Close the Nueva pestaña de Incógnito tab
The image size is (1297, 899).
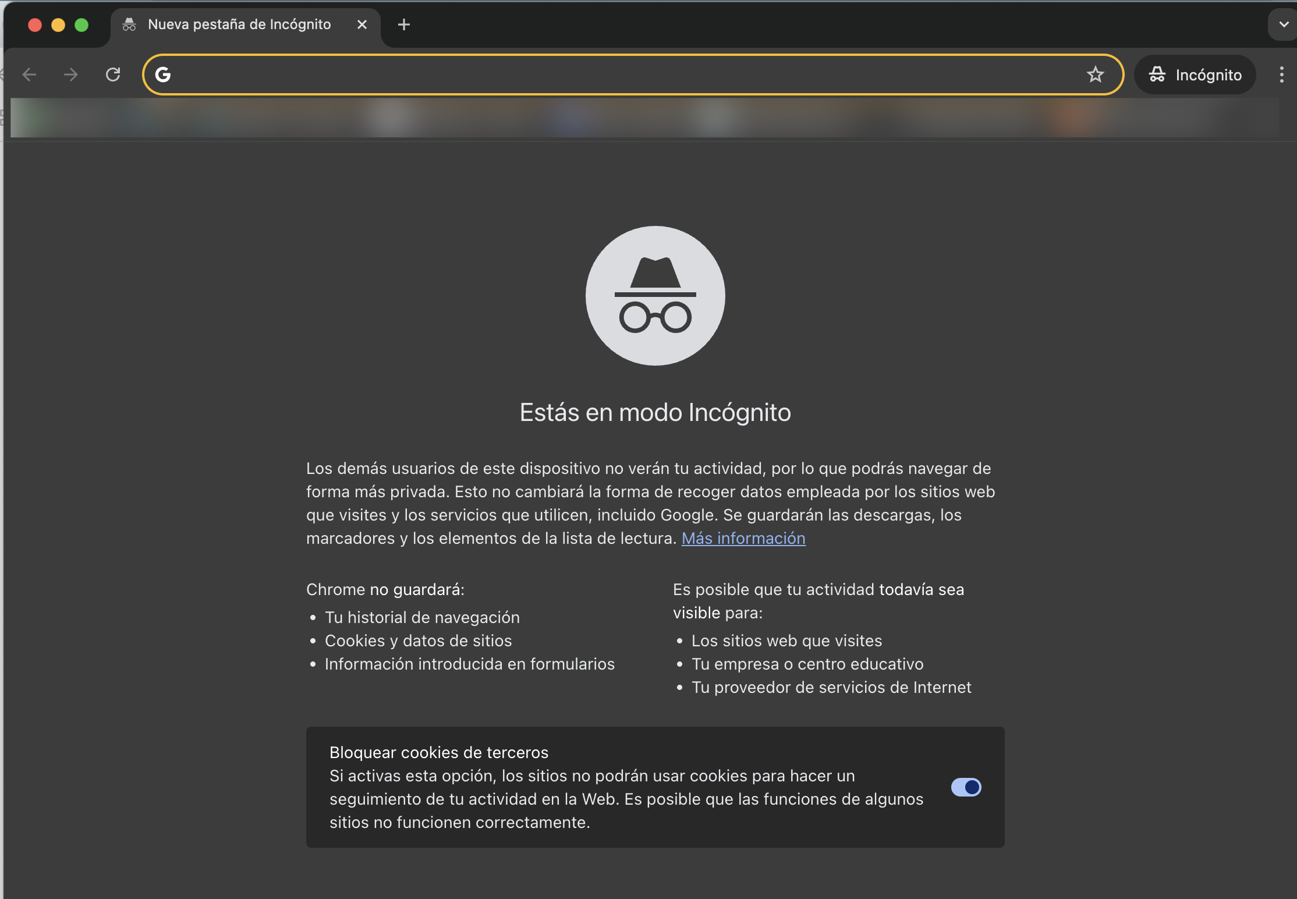click(362, 24)
